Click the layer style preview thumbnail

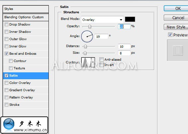pos(178,50)
